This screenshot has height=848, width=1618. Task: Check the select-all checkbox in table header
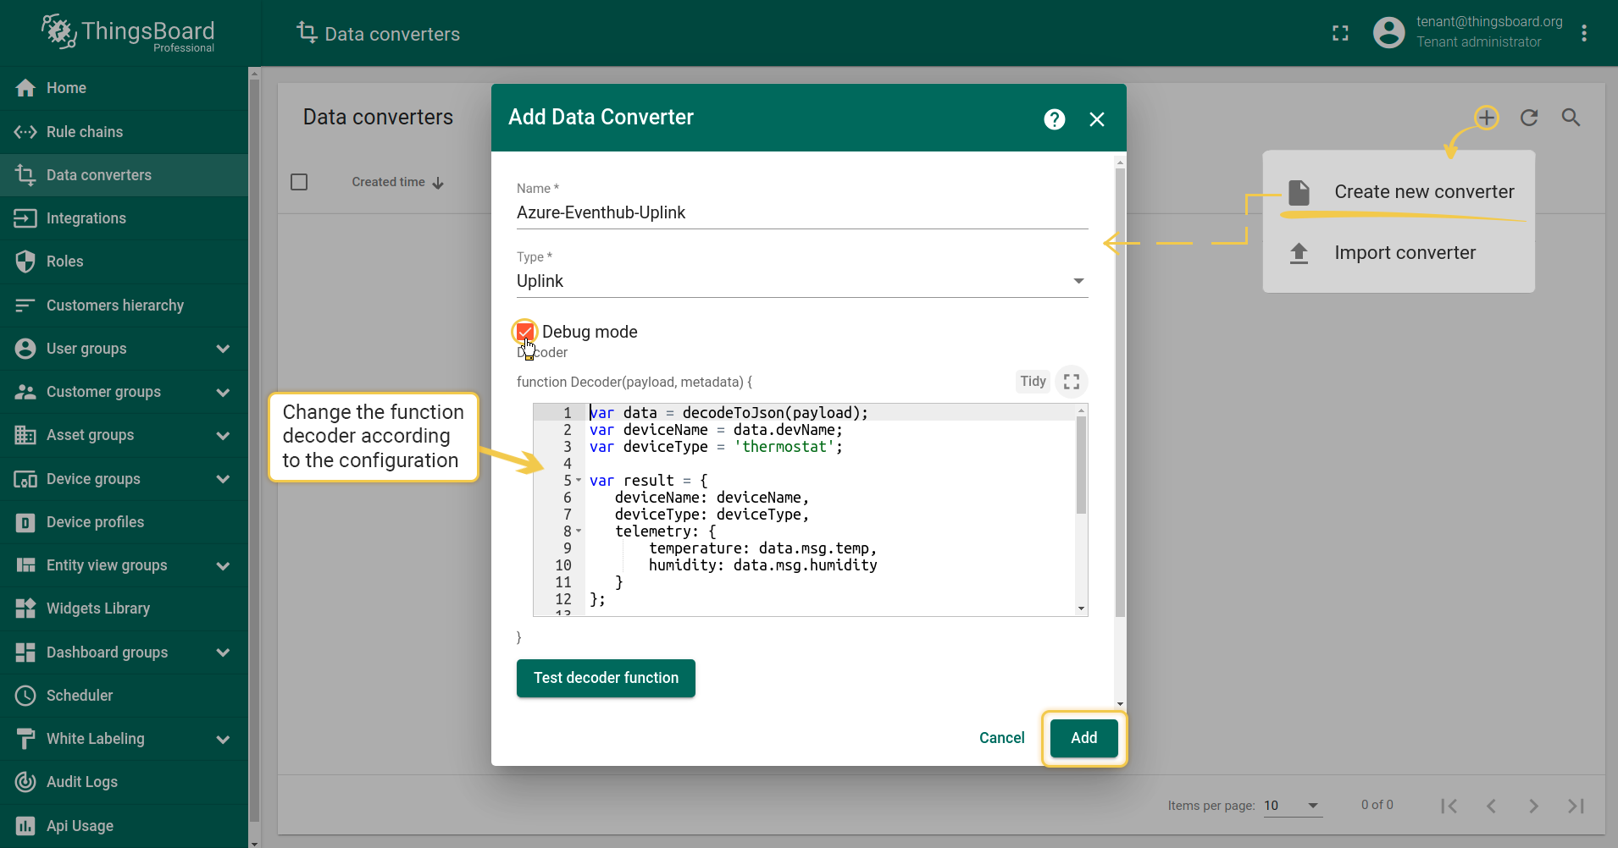click(x=299, y=182)
